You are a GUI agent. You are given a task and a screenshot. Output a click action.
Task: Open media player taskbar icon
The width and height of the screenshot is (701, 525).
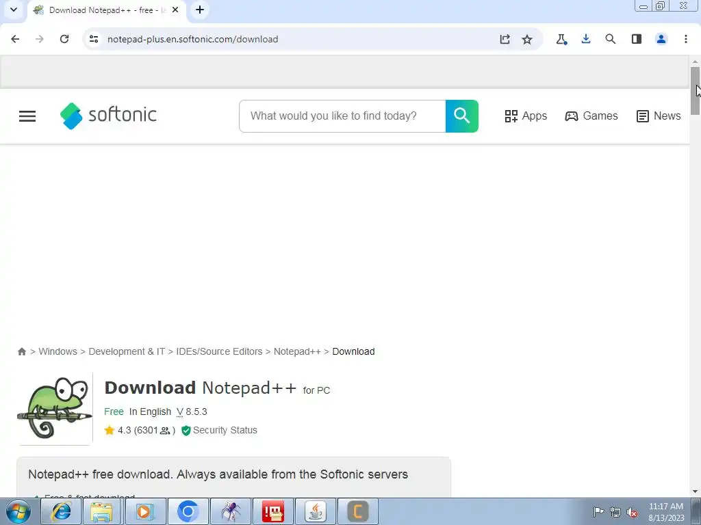[145, 511]
